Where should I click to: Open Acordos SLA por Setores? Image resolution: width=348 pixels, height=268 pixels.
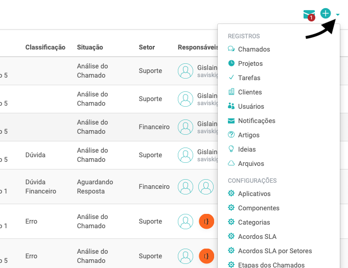coord(274,251)
